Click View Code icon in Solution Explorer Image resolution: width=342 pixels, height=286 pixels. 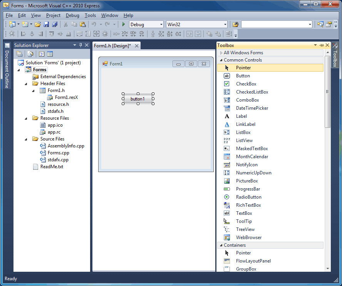[42, 54]
